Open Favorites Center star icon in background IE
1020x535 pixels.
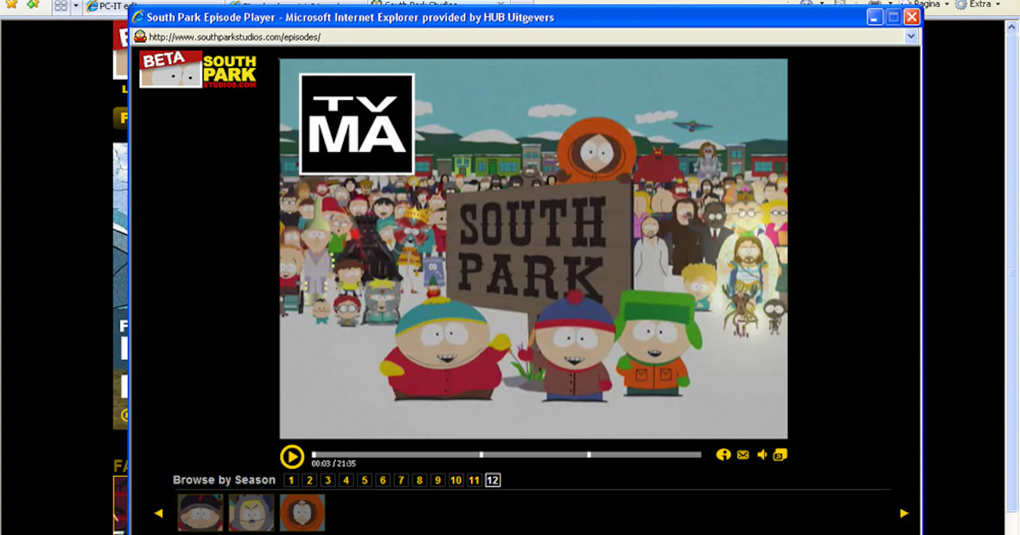(11, 4)
